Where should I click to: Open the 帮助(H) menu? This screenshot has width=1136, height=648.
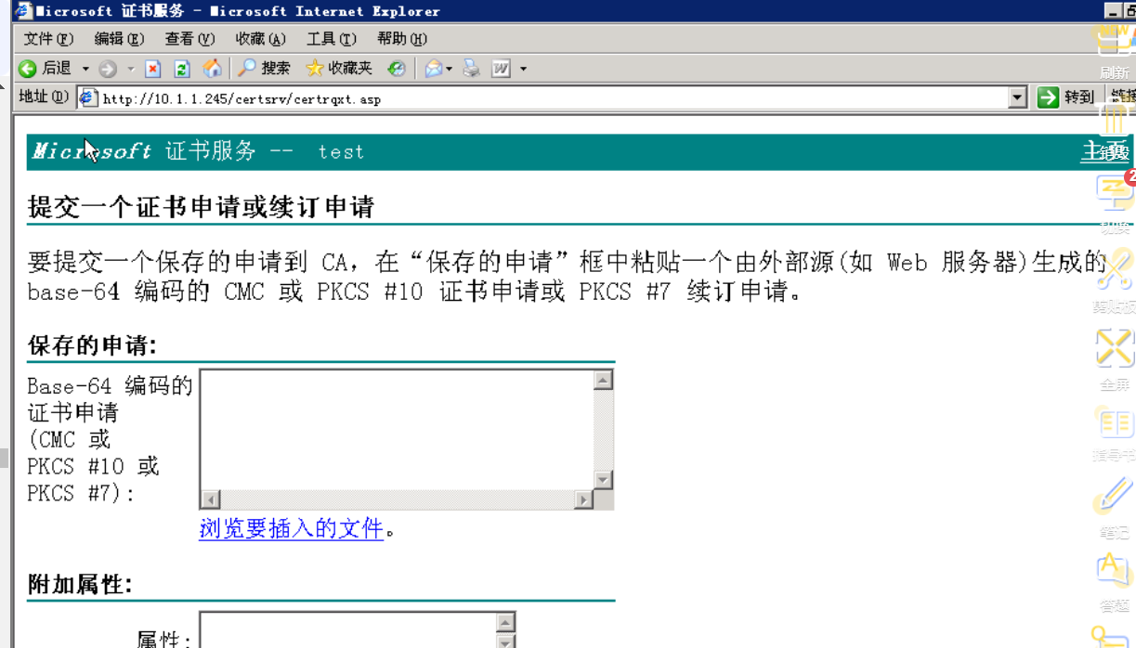click(402, 39)
